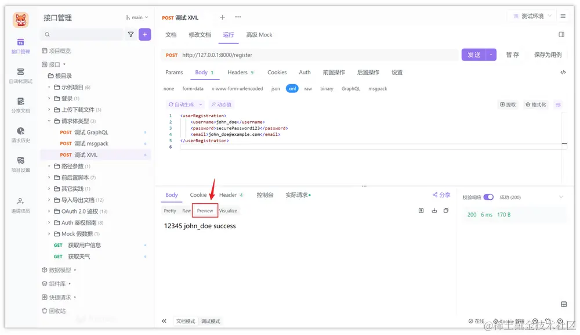Select the GraphQL body type
The width and height of the screenshot is (580, 335).
351,88
